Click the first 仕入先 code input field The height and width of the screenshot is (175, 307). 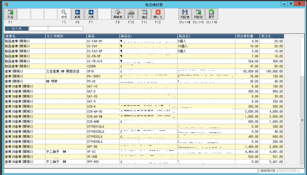(x=39, y=29)
